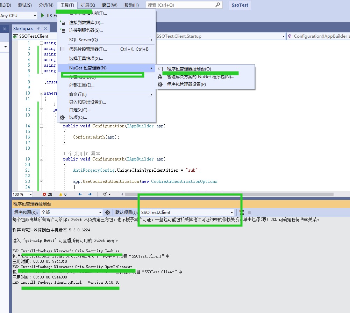Start debugging with the green play icon

click(43, 16)
